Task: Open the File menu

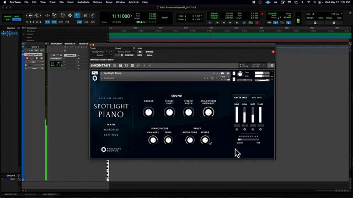Action: click(26, 2)
